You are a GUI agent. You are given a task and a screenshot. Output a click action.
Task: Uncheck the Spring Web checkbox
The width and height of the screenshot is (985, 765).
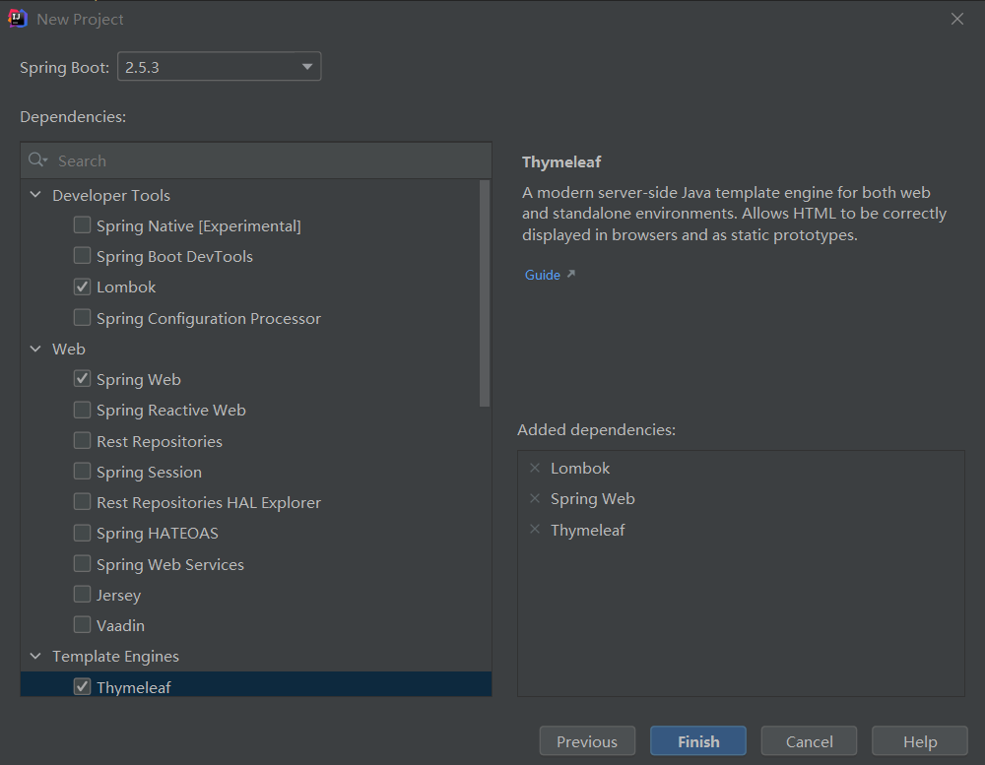(82, 379)
